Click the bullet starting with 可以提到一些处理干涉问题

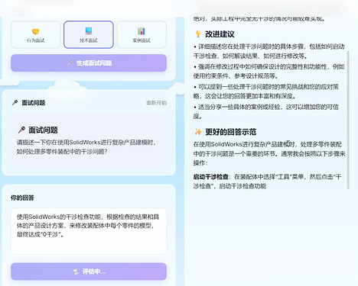pos(266,92)
